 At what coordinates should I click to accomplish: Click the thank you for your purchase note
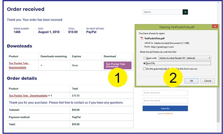pyautogui.click(x=66, y=103)
